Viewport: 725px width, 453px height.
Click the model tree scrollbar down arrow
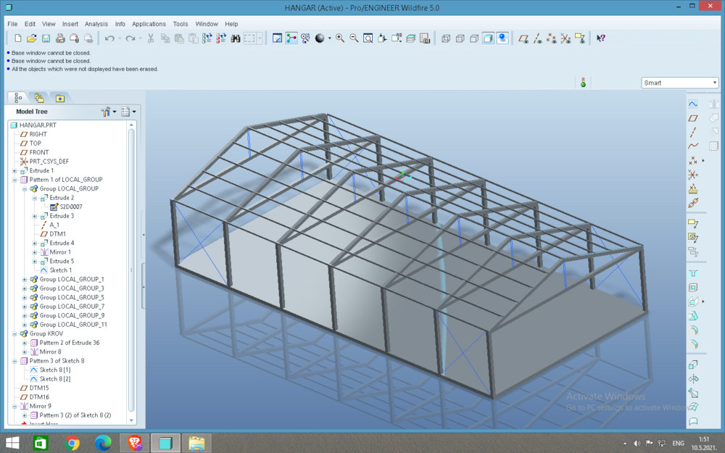tap(131, 420)
